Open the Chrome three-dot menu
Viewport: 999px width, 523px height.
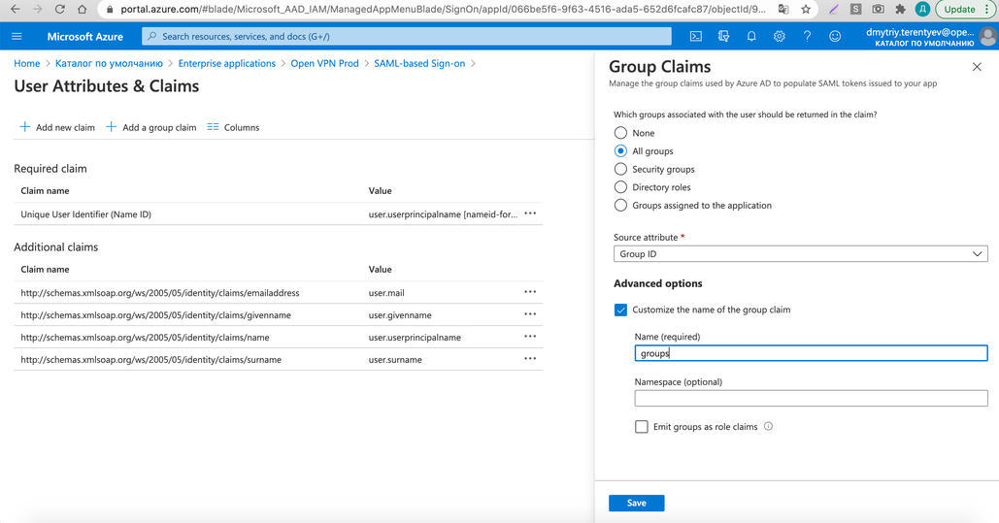(988, 9)
